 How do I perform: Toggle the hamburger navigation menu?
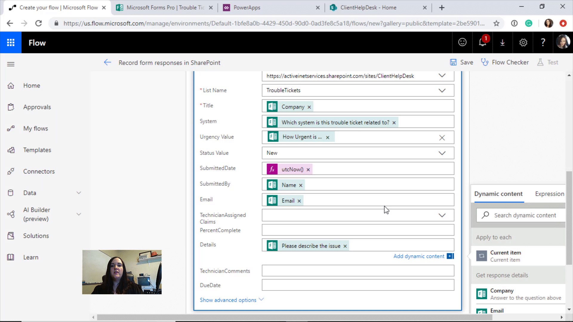pos(11,64)
